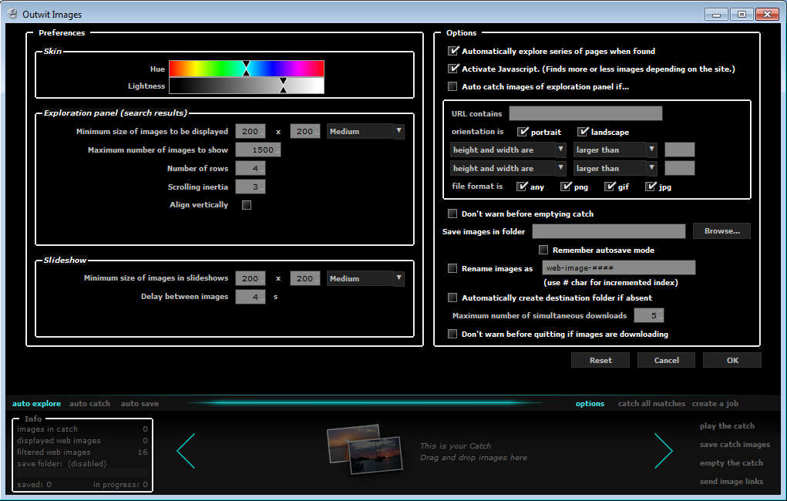Click the Lightness gradient slider
Image resolution: width=787 pixels, height=501 pixels.
tap(246, 86)
